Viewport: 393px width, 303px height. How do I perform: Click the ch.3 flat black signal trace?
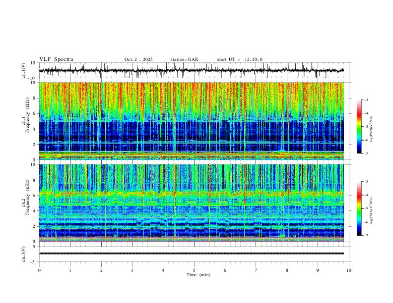coord(191,253)
